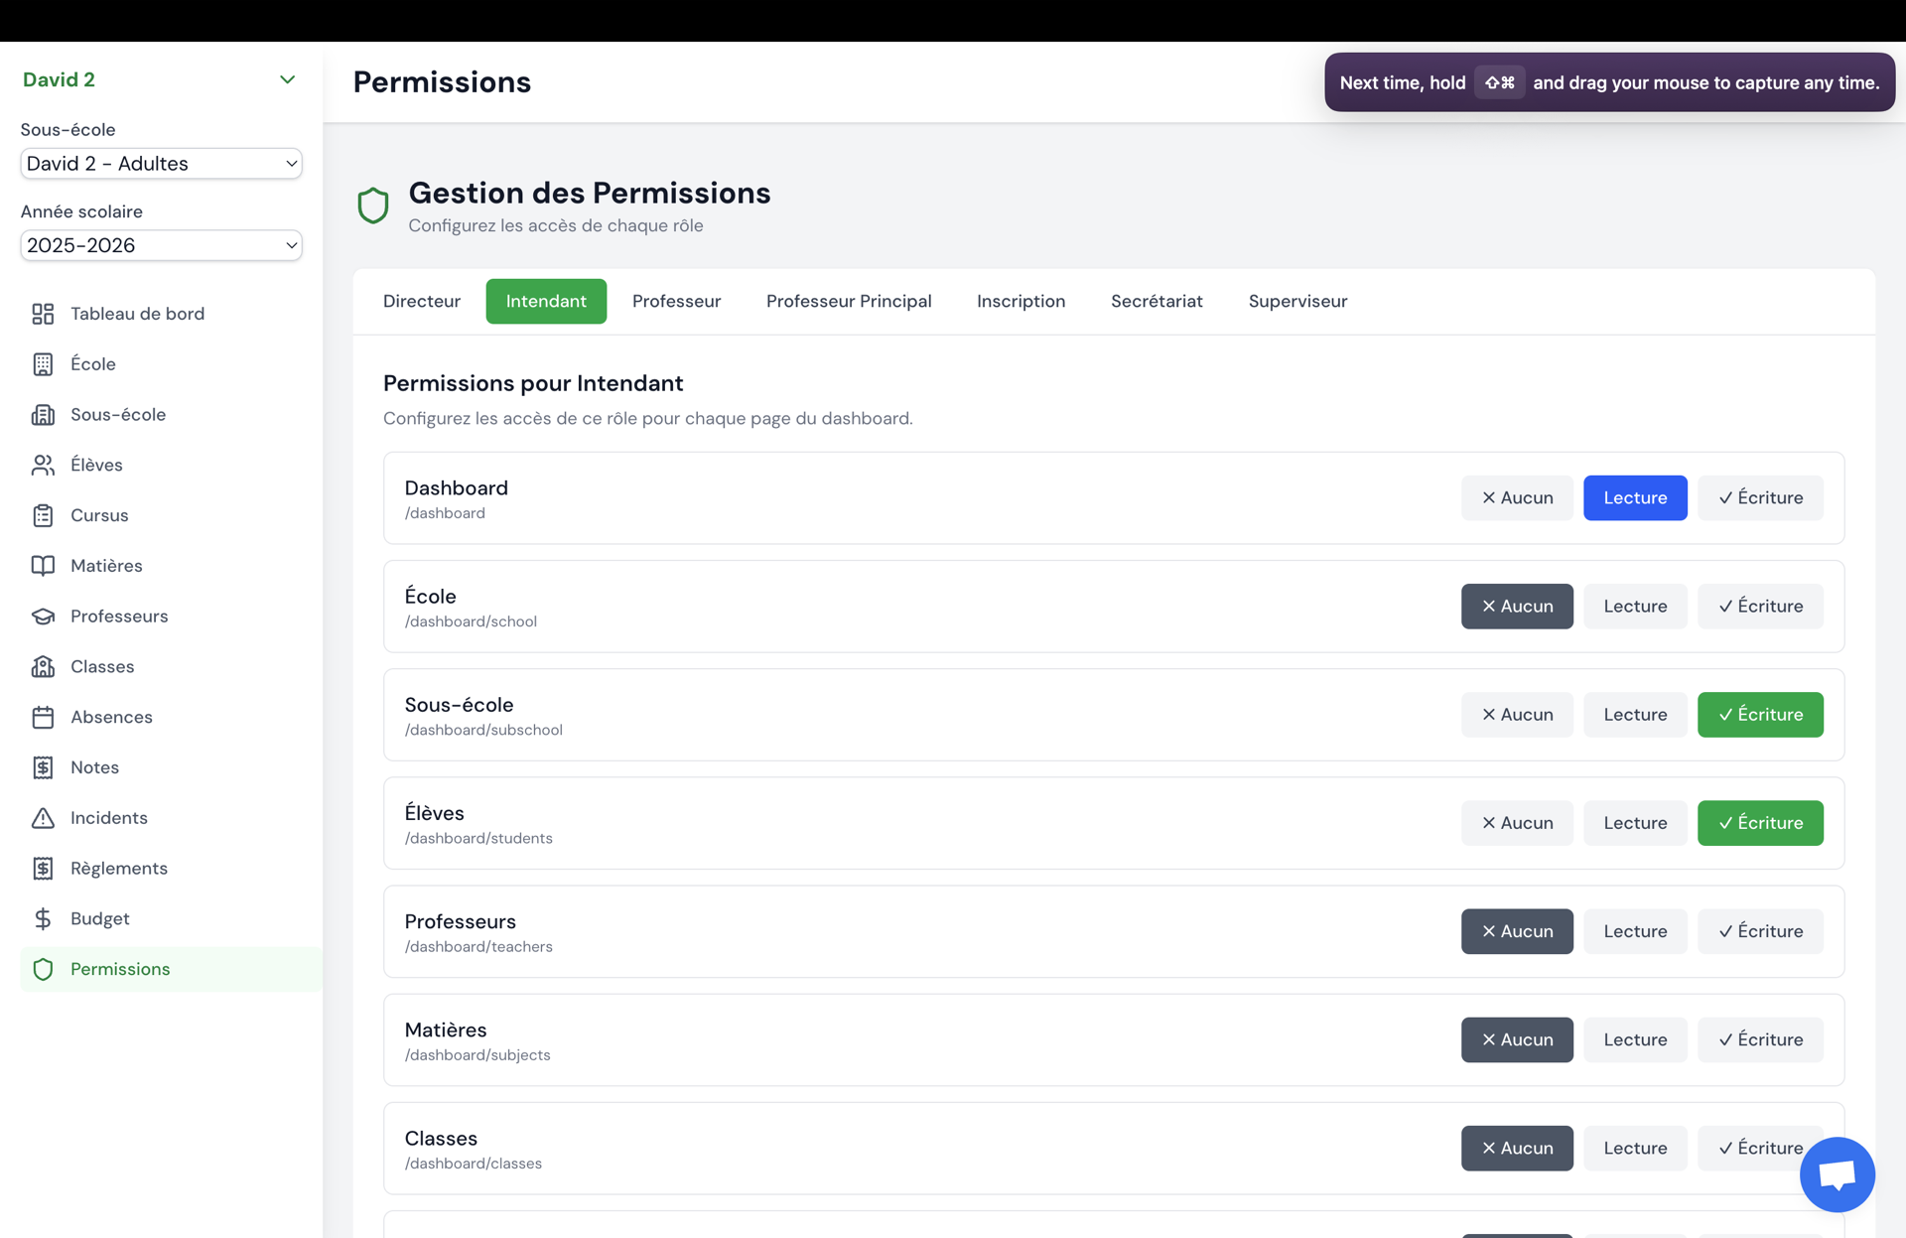Click the /dashboard/students path text

pos(478,838)
